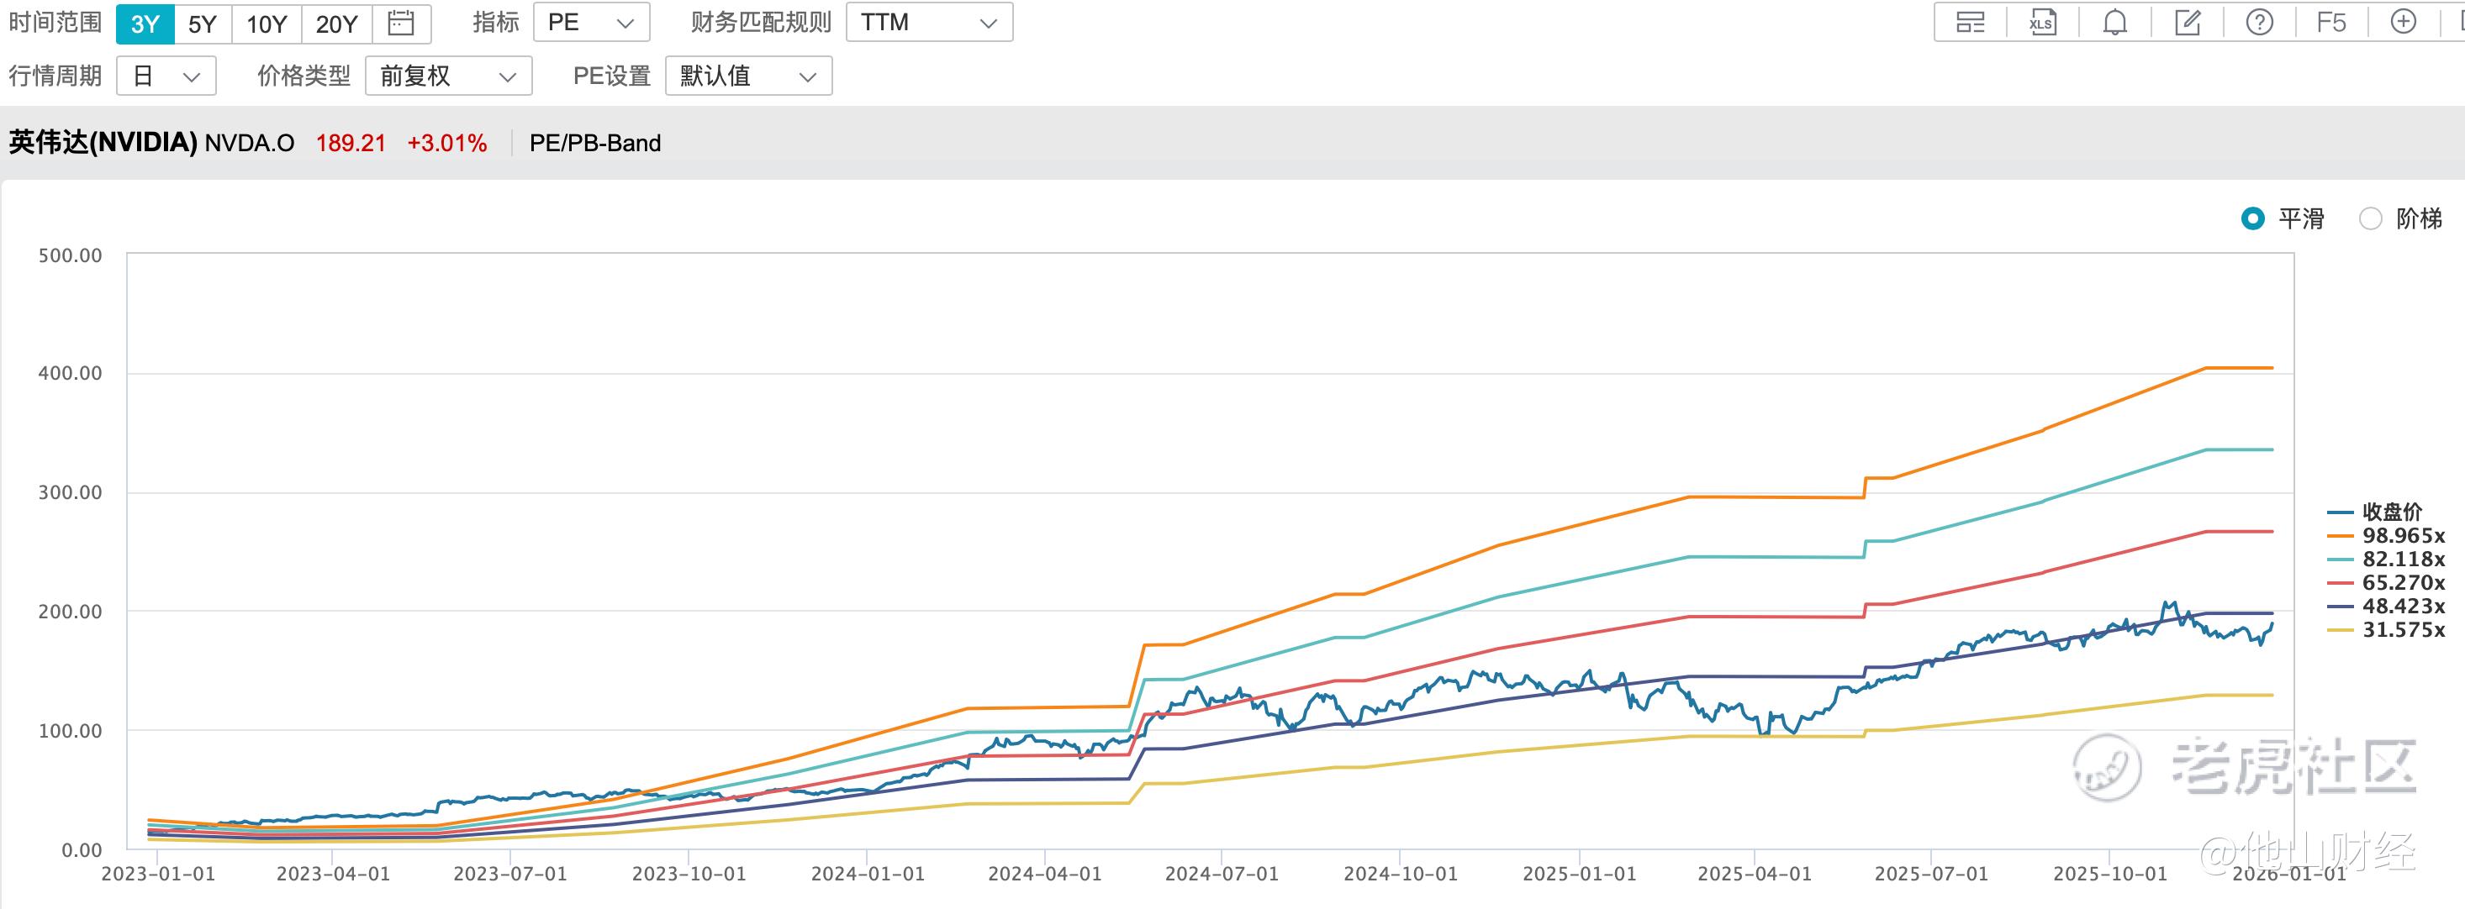The height and width of the screenshot is (909, 2465).
Task: Open alerts via the bell icon
Action: (x=2114, y=22)
